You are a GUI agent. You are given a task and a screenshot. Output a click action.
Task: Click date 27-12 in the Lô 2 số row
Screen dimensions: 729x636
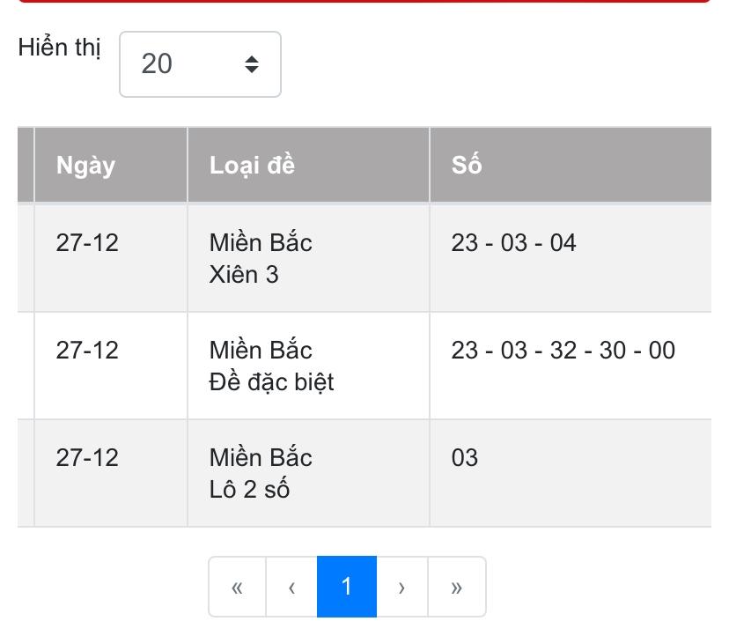tap(87, 458)
